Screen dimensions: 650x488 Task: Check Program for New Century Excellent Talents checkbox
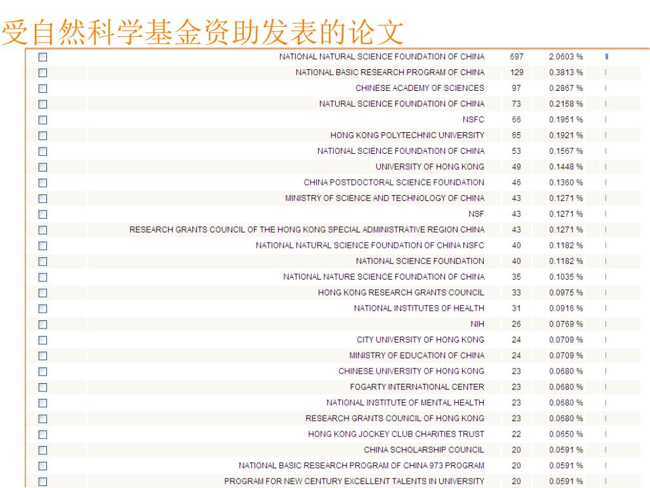tap(43, 482)
